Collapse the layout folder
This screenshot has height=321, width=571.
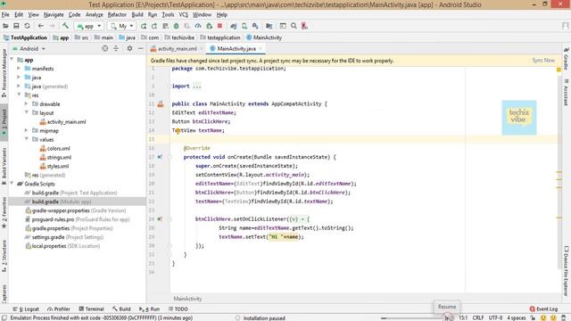(26, 113)
